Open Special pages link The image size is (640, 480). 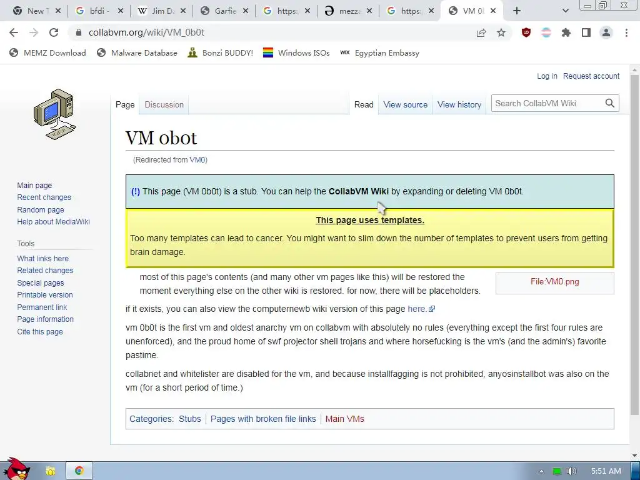(x=41, y=283)
